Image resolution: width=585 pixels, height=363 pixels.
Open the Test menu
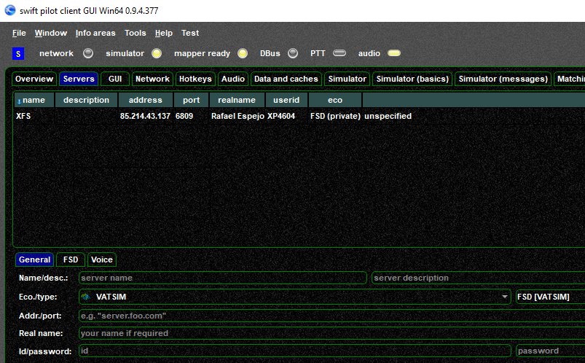pyautogui.click(x=190, y=33)
